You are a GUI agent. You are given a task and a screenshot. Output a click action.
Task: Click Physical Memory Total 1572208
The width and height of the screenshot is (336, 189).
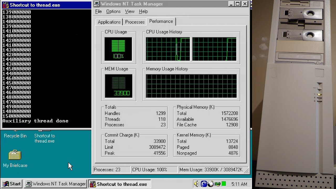[x=229, y=113]
